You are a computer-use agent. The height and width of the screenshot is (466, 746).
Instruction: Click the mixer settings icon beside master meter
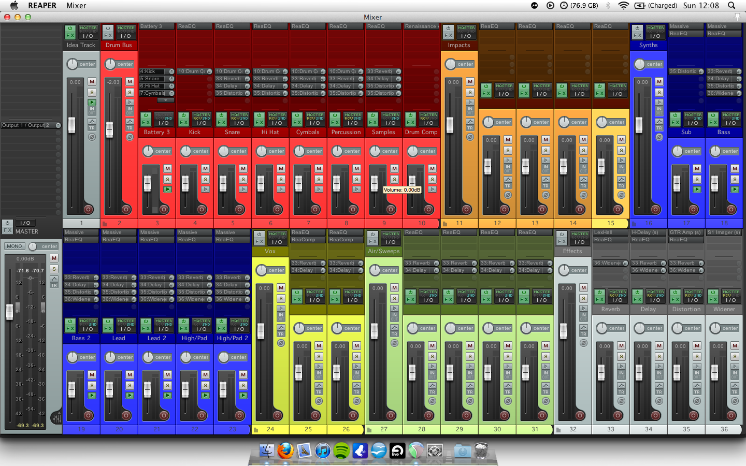[56, 417]
